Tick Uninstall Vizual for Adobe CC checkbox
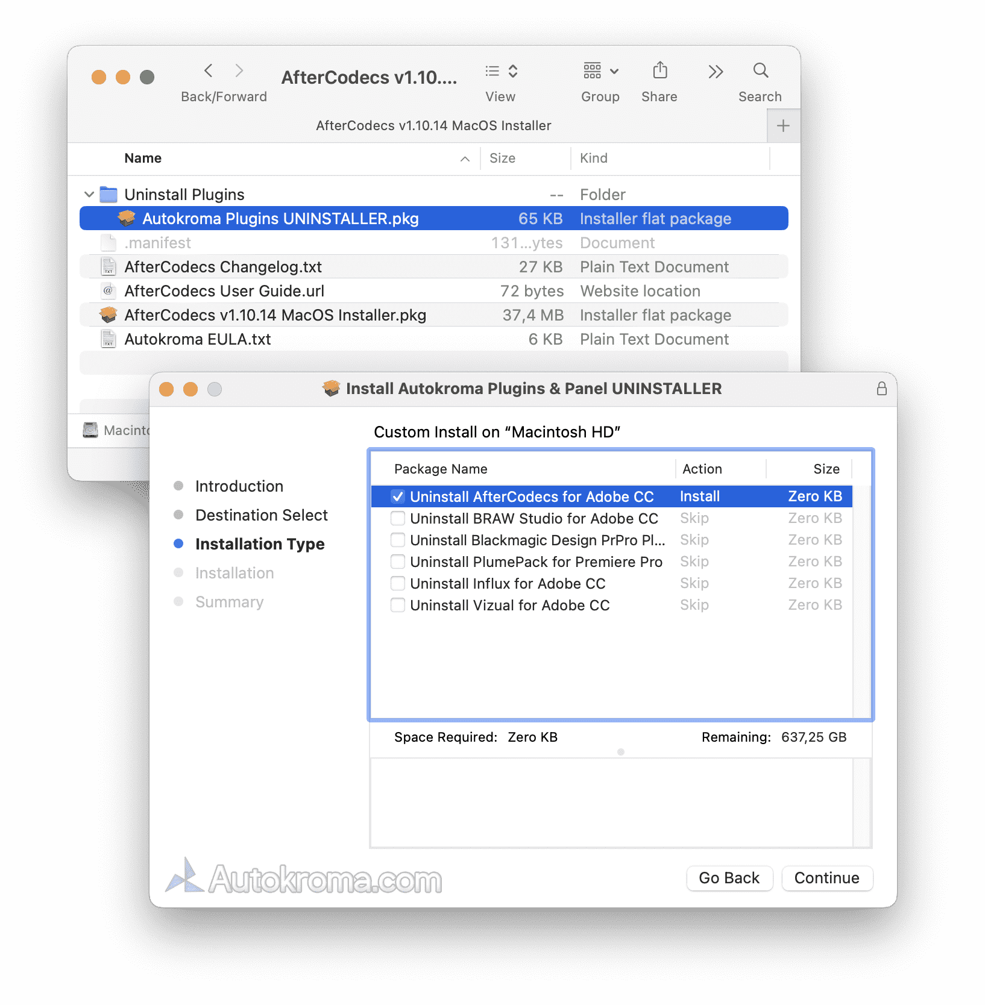The height and width of the screenshot is (1005, 985). (x=398, y=606)
